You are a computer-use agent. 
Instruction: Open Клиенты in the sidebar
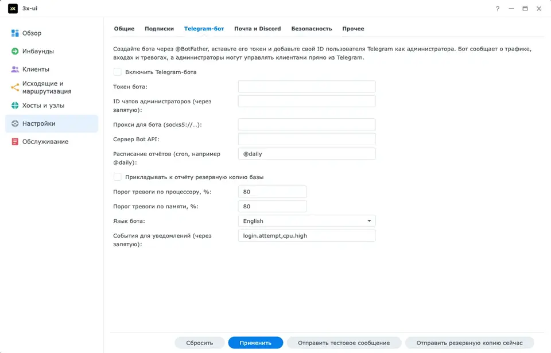click(52, 69)
